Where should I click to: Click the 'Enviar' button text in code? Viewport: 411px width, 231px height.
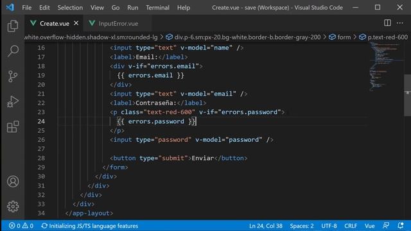203,158
